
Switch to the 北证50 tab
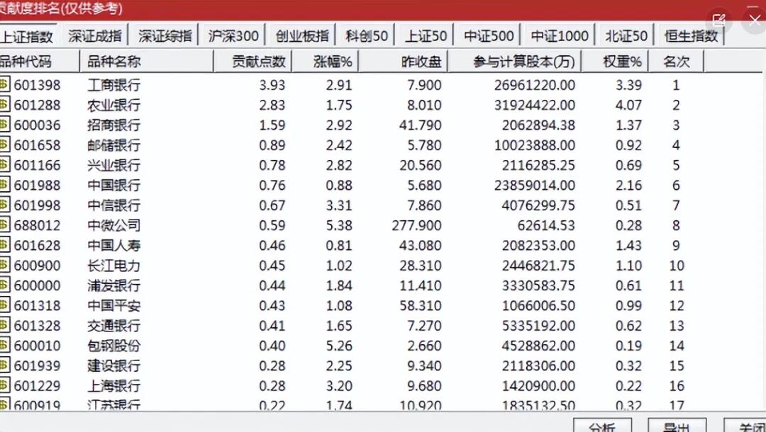[x=626, y=35]
